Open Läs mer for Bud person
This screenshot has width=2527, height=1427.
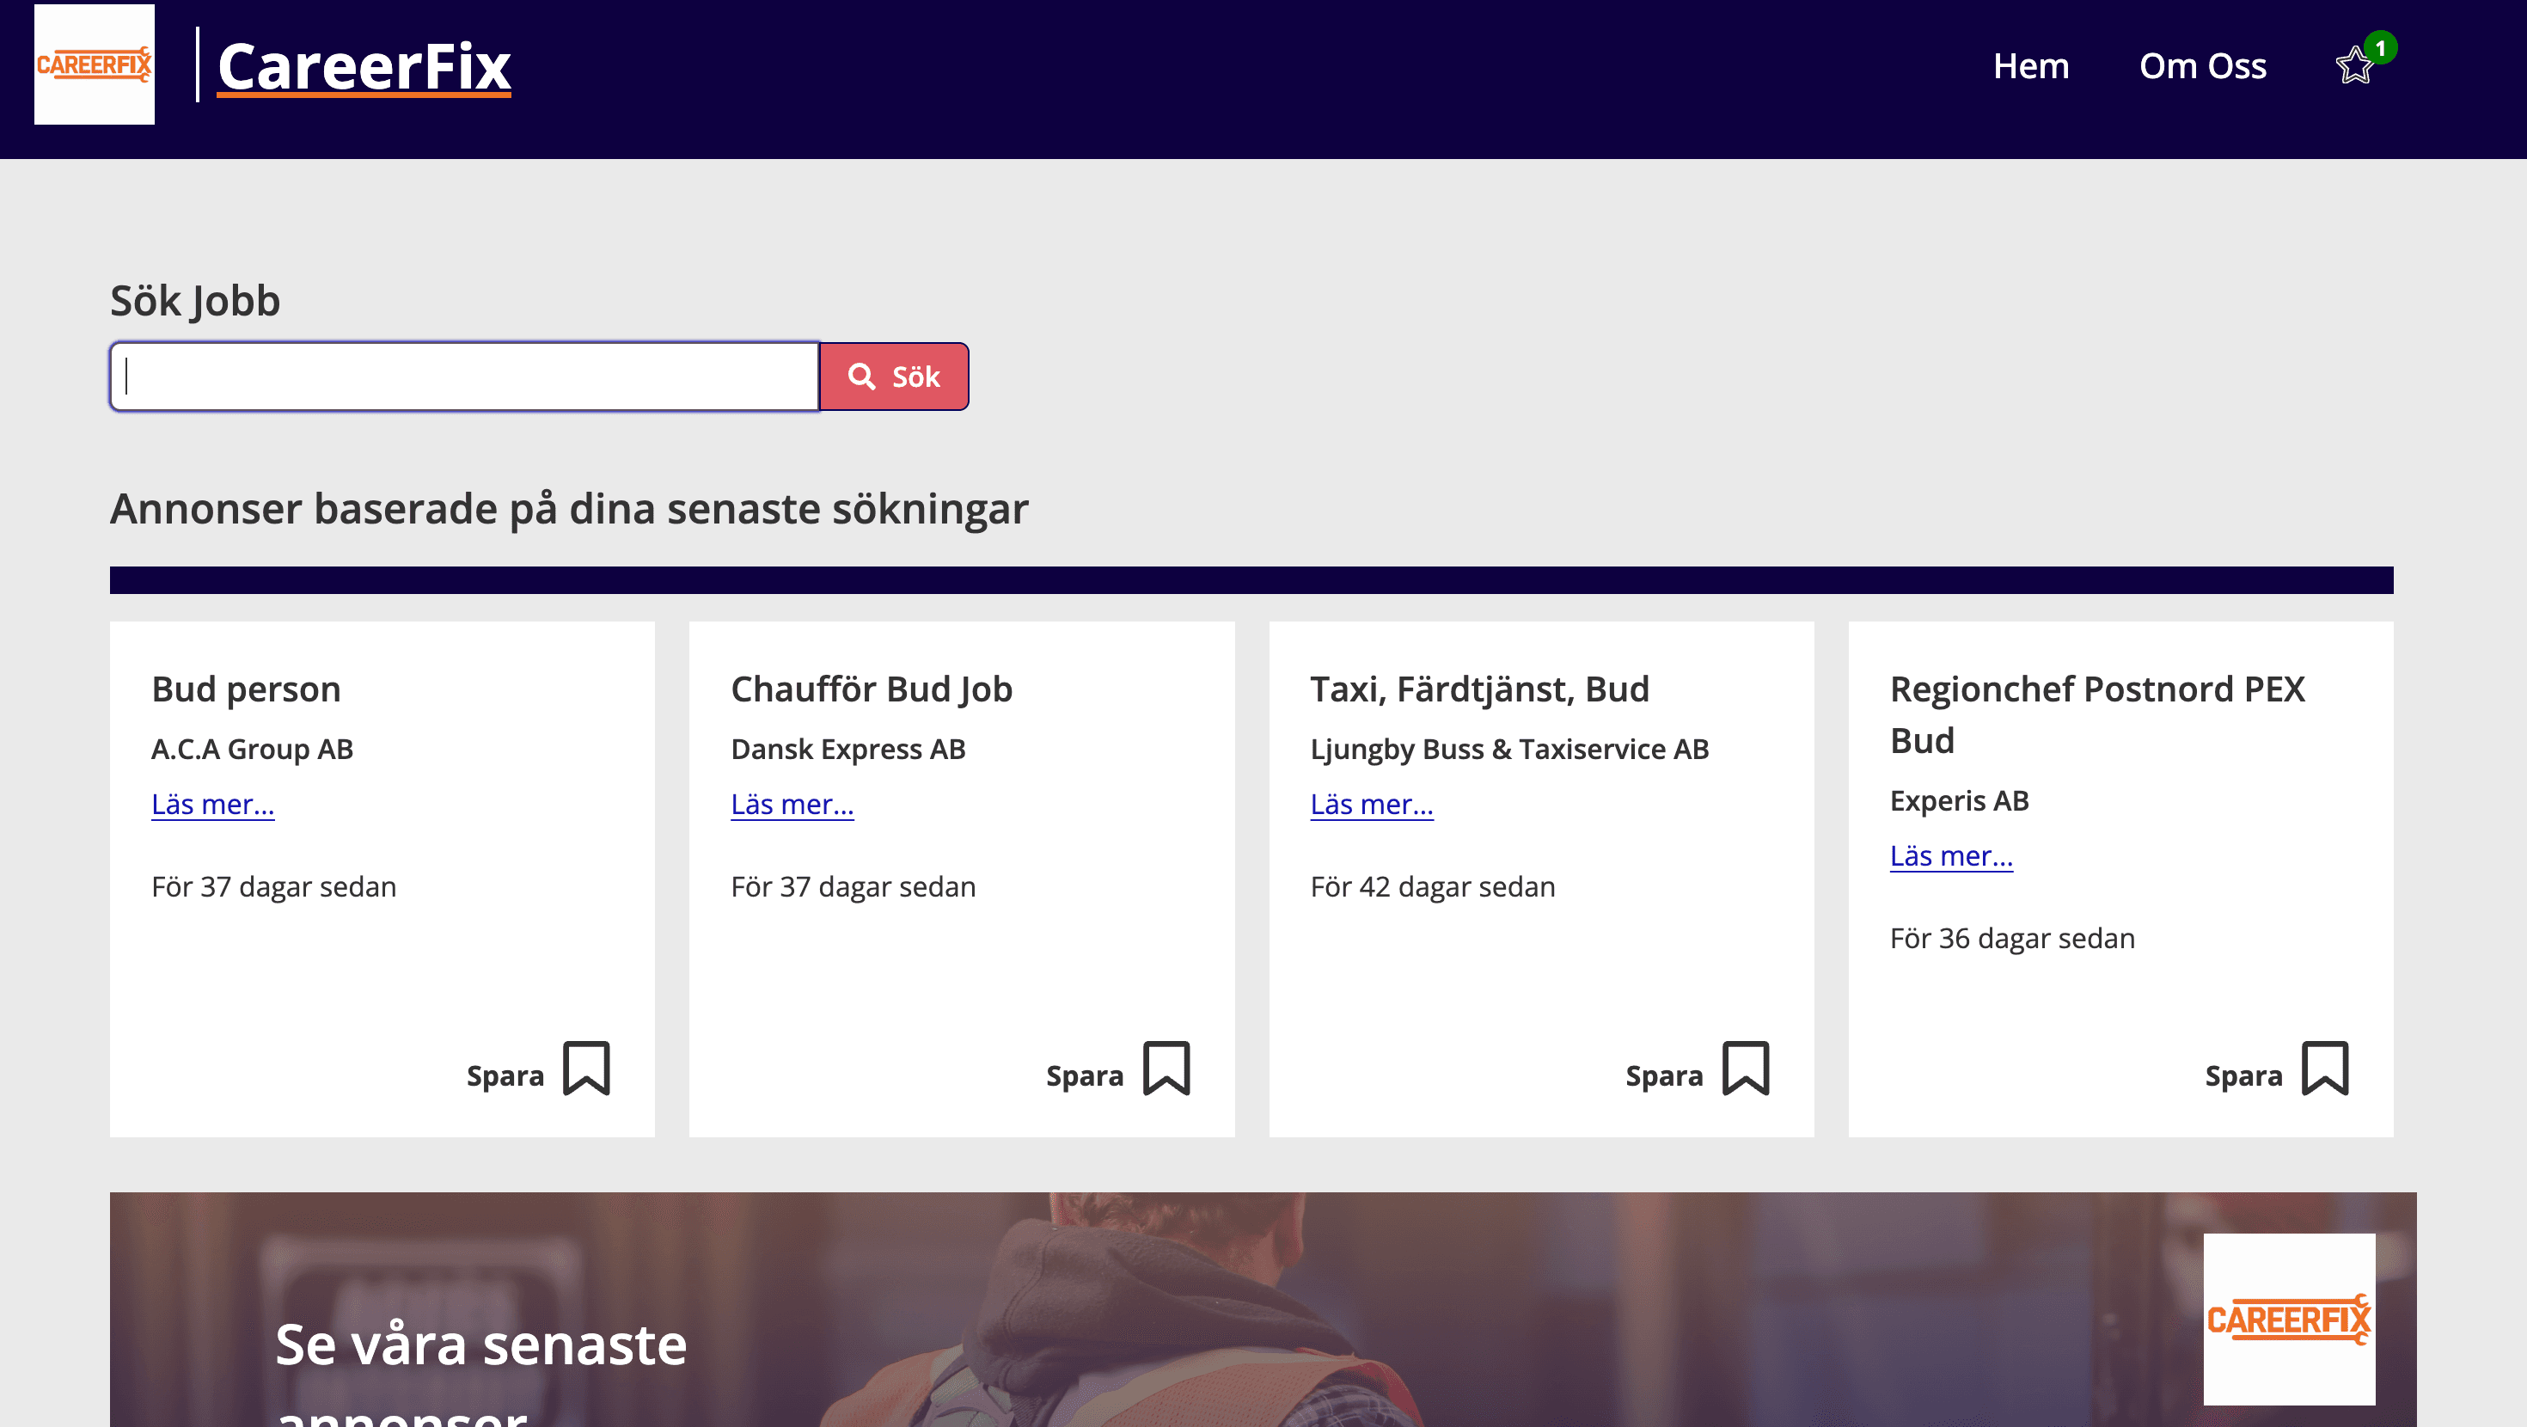click(213, 804)
